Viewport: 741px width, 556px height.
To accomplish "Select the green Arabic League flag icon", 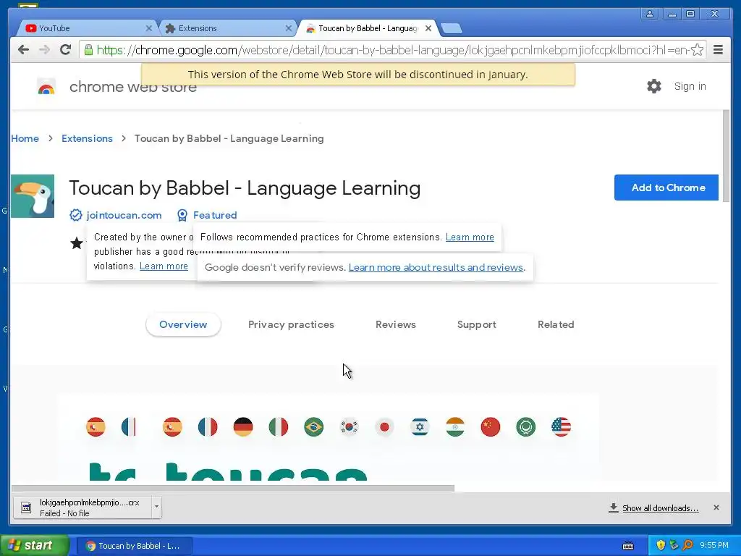I will point(525,427).
